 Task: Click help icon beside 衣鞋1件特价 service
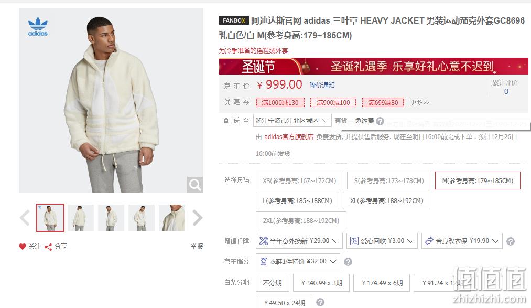pos(348,262)
